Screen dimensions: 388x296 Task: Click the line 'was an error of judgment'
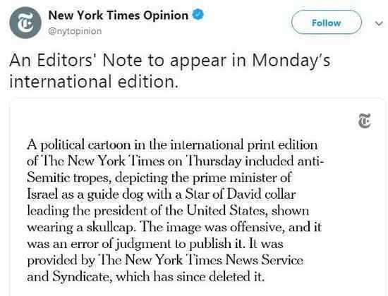click(155, 244)
